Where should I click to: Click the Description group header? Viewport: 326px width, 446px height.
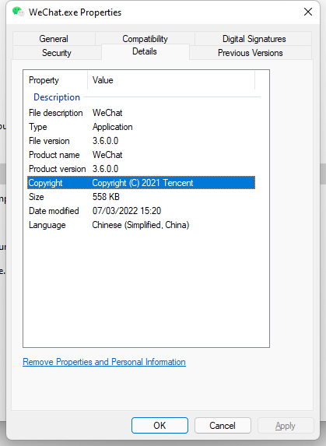(x=57, y=97)
